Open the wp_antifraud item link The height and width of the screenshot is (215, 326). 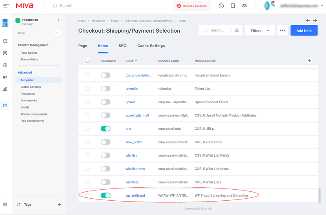coord(135,195)
